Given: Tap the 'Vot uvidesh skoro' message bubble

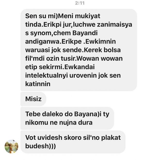Looking at the screenshot, I should click(x=73, y=142).
